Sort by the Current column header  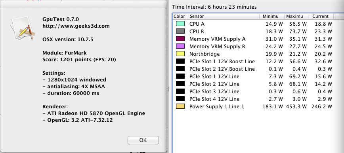321,16
